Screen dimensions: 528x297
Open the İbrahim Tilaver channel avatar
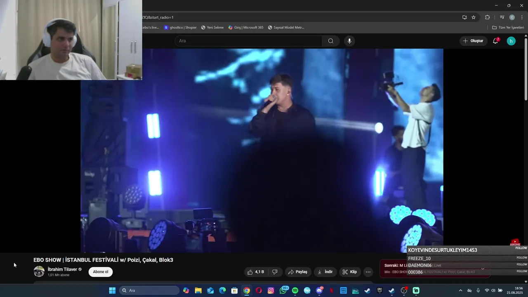point(39,271)
